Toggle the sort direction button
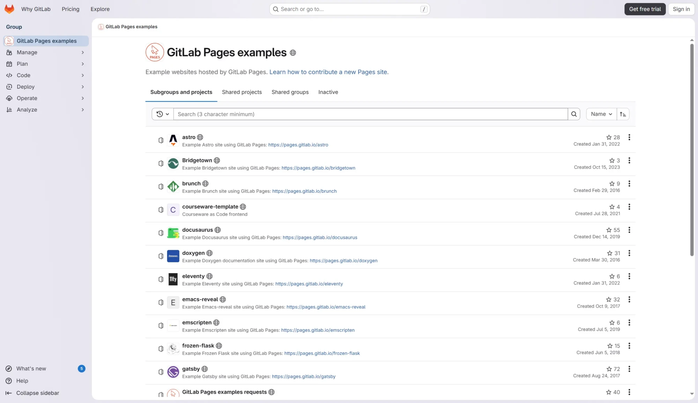Image resolution: width=698 pixels, height=403 pixels. (623, 114)
